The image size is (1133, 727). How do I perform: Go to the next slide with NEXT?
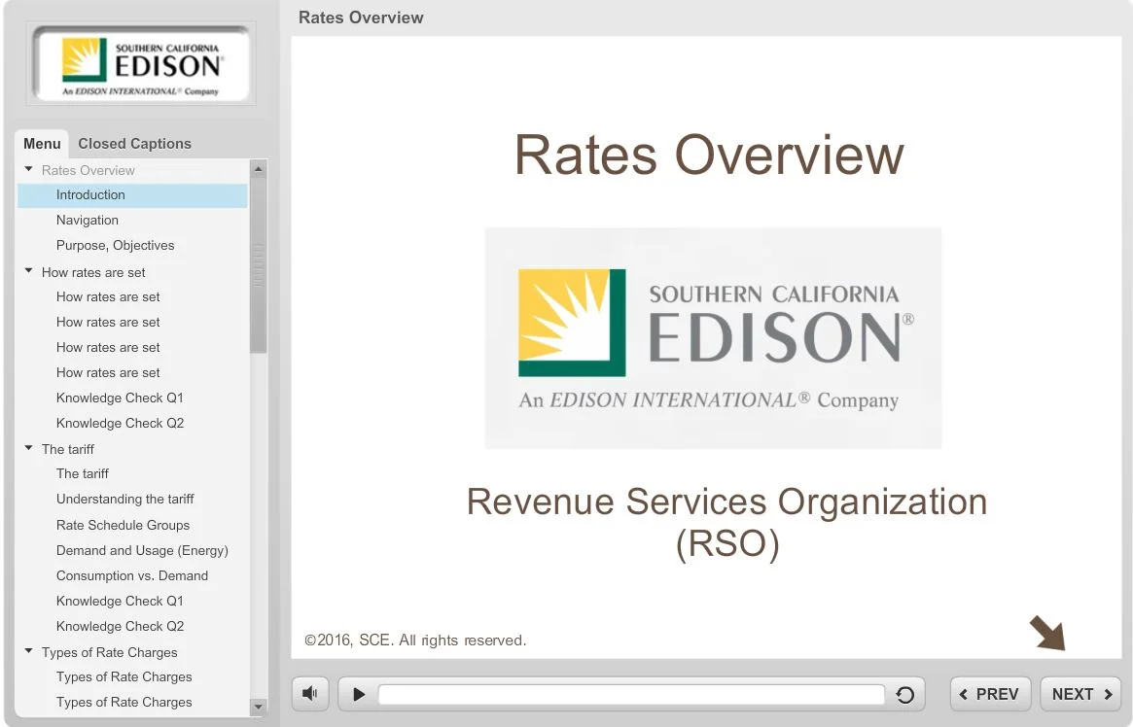coord(1080,694)
